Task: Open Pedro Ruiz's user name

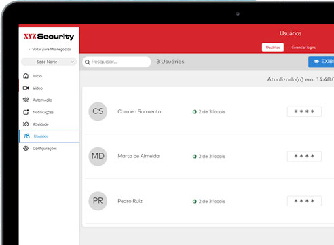Action: pyautogui.click(x=130, y=201)
